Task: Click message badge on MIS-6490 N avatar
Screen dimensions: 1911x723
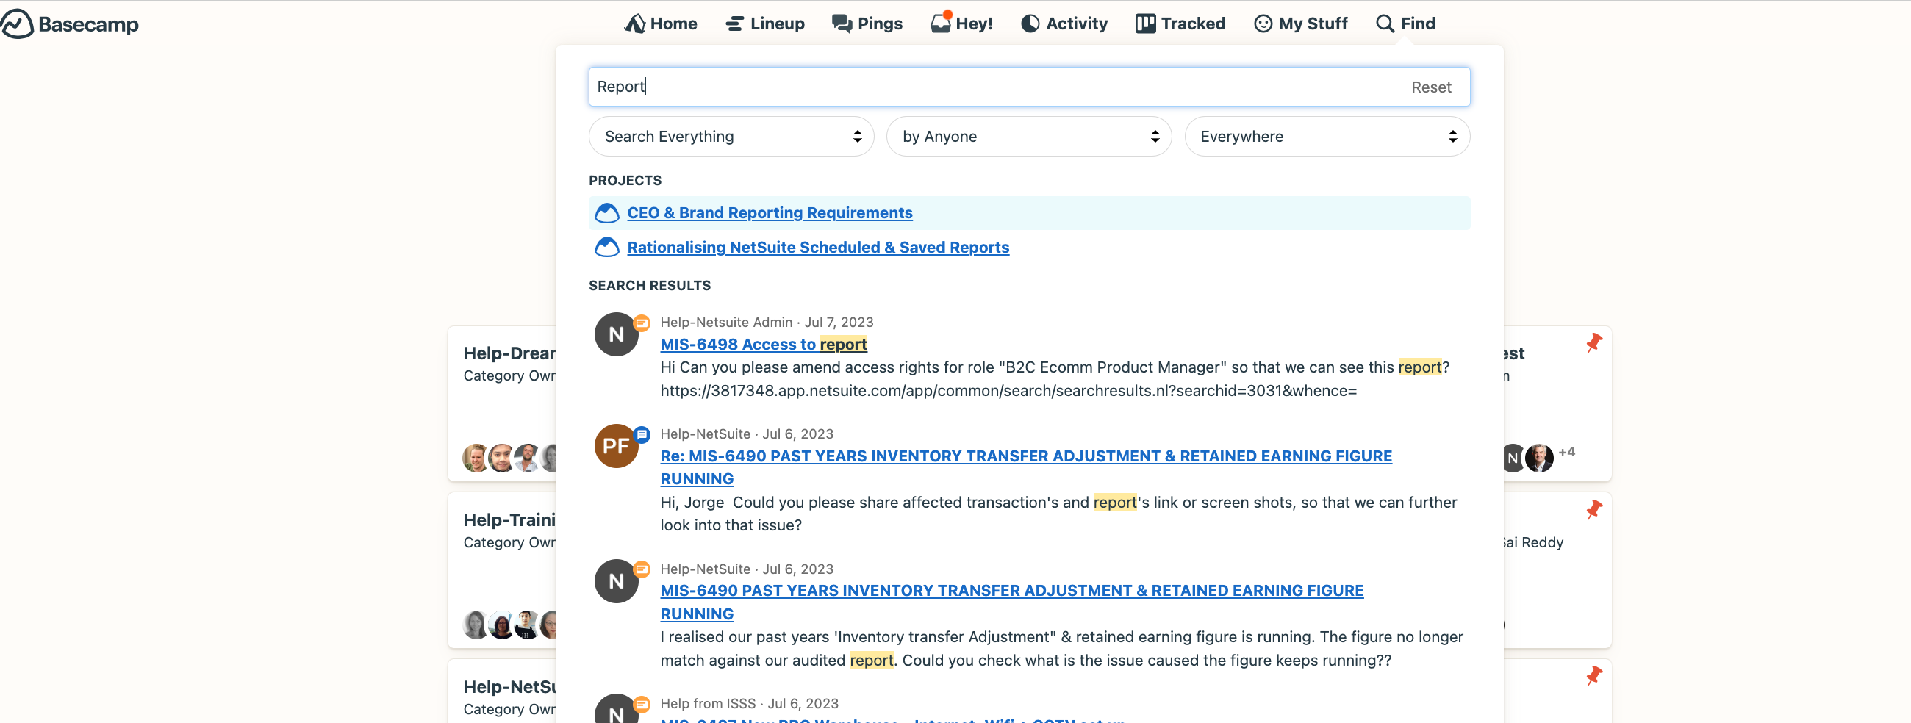Action: [x=642, y=569]
